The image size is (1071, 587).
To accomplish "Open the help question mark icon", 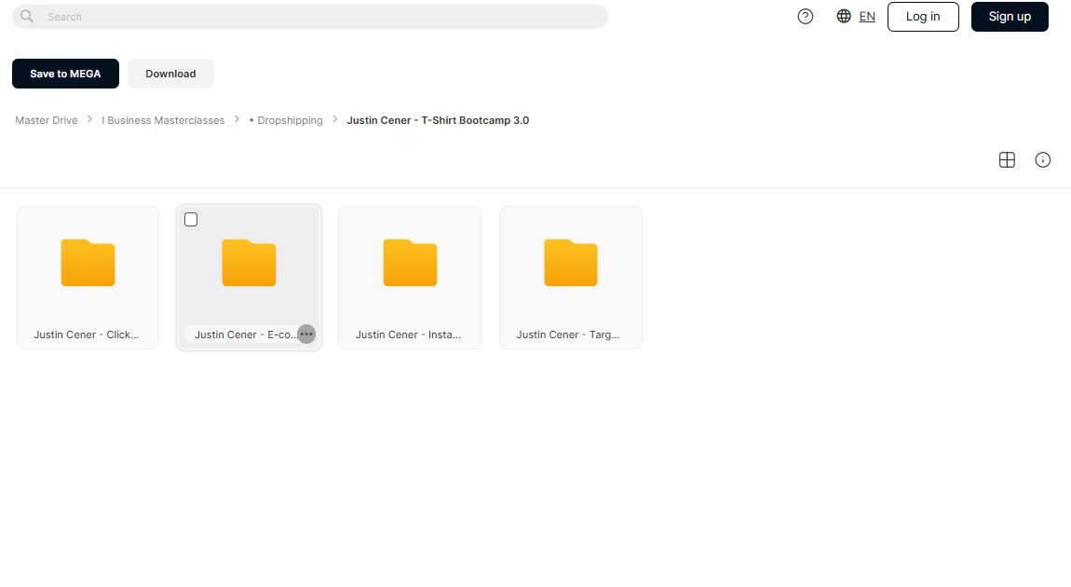I will point(806,17).
